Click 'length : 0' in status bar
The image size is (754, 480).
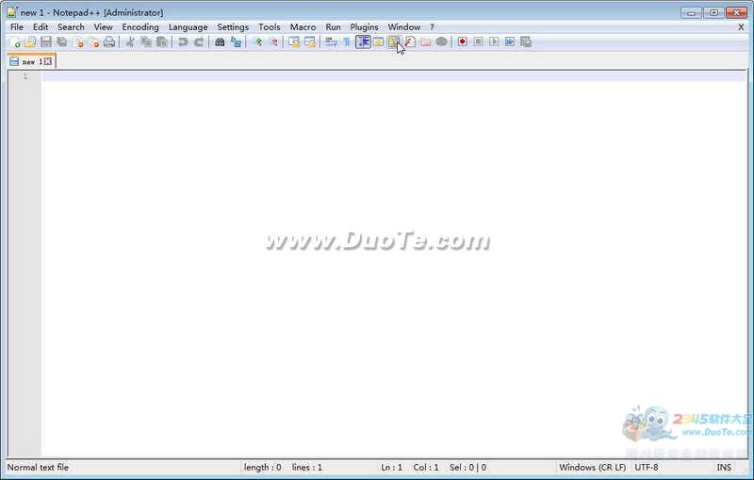(263, 468)
